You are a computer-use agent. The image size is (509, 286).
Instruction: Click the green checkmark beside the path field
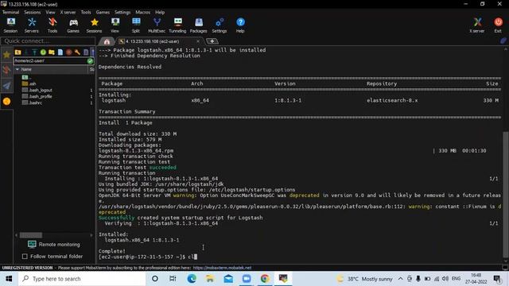[x=90, y=60]
